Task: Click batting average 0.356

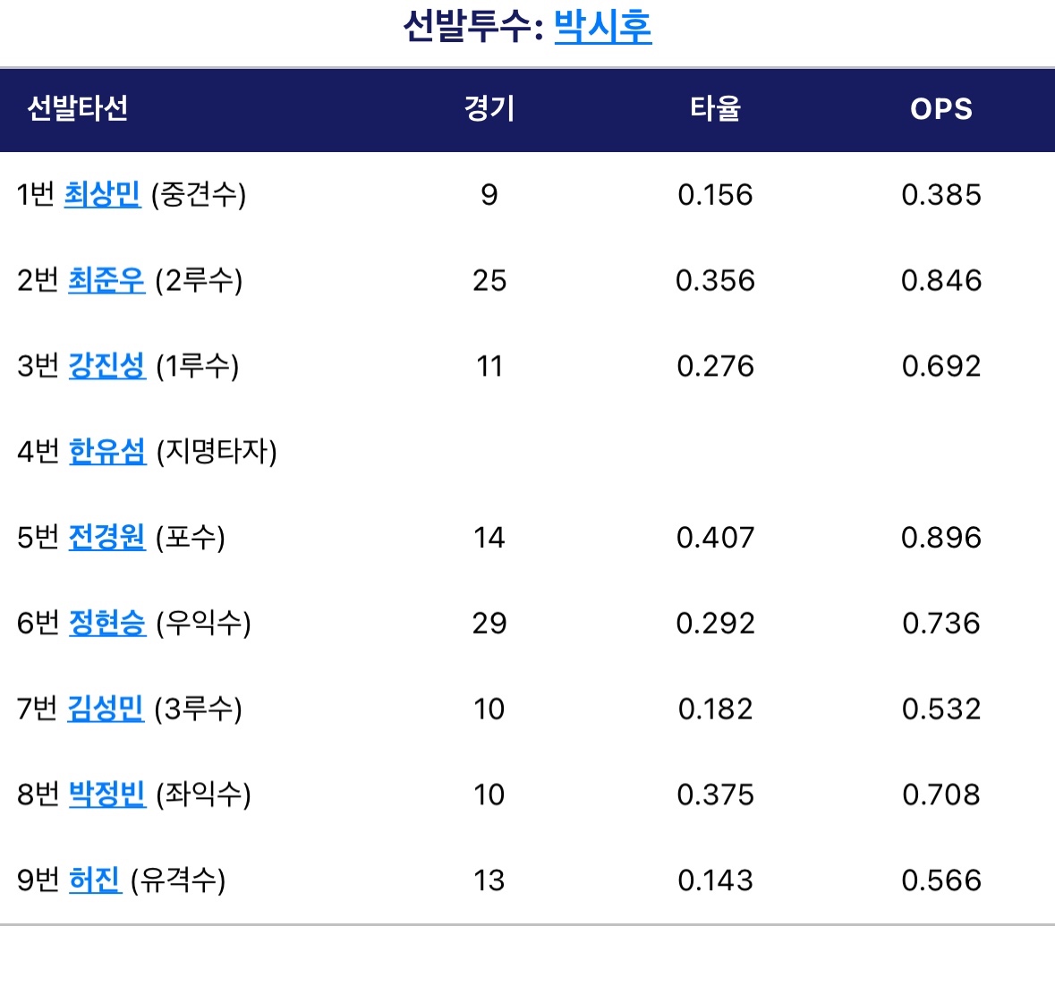Action: 715,280
